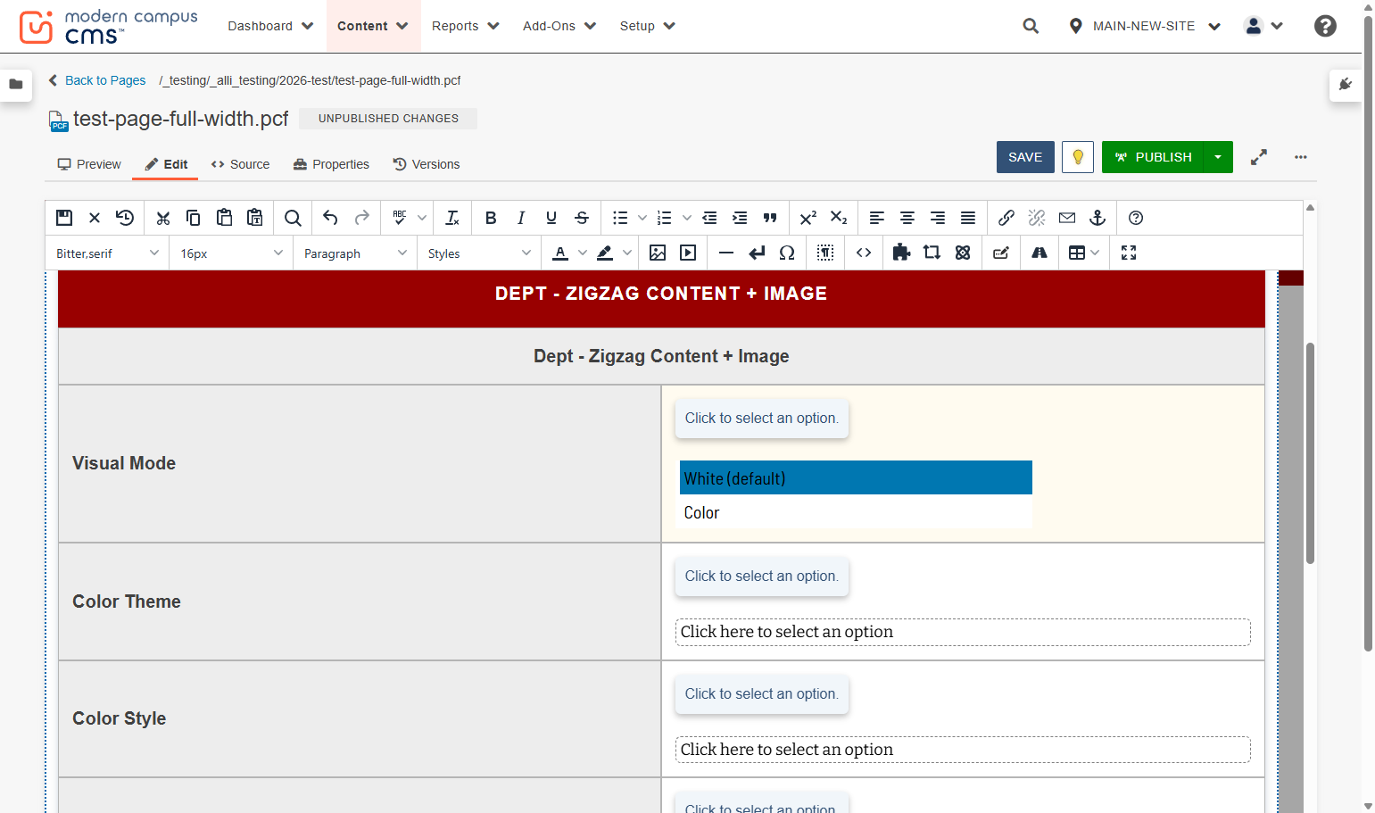The image size is (1375, 813).
Task: Insert an anchor
Action: (1098, 218)
